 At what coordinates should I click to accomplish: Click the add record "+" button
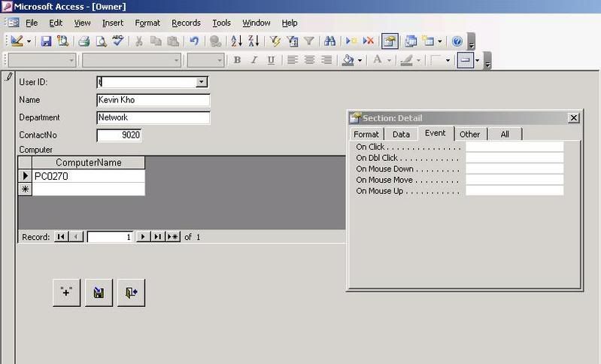click(66, 293)
